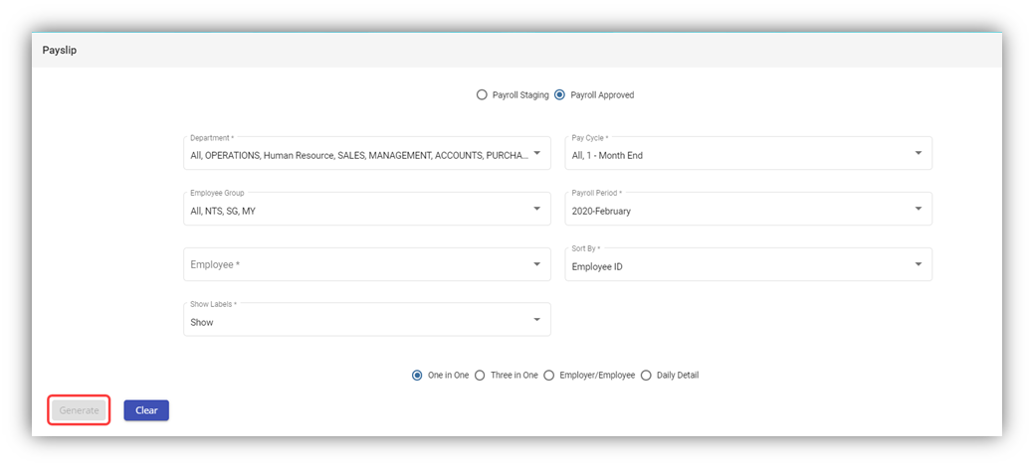Click the Generate button
This screenshot has width=1034, height=468.
pyautogui.click(x=79, y=410)
